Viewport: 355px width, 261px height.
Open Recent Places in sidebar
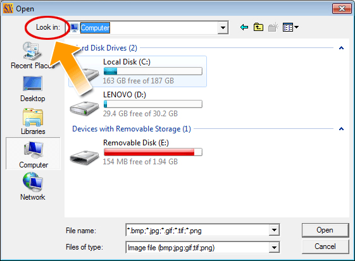[x=33, y=56]
